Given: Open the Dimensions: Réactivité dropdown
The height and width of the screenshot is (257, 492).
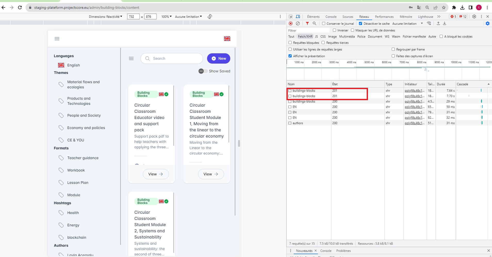Looking at the screenshot, I should tap(105, 16).
